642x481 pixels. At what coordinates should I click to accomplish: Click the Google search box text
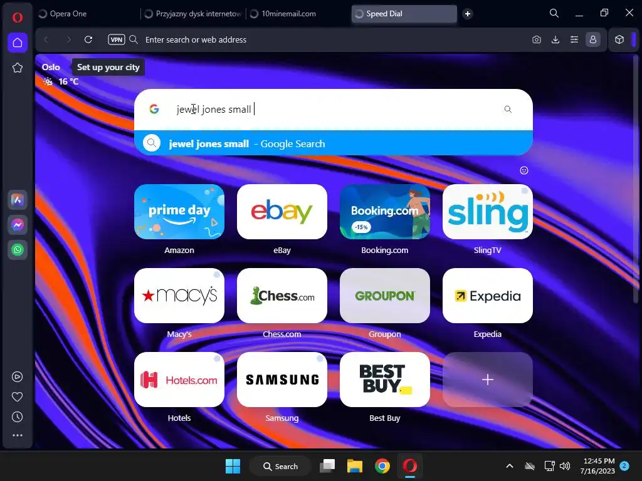pyautogui.click(x=214, y=109)
